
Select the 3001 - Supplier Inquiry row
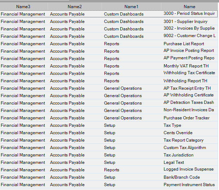point(109,22)
